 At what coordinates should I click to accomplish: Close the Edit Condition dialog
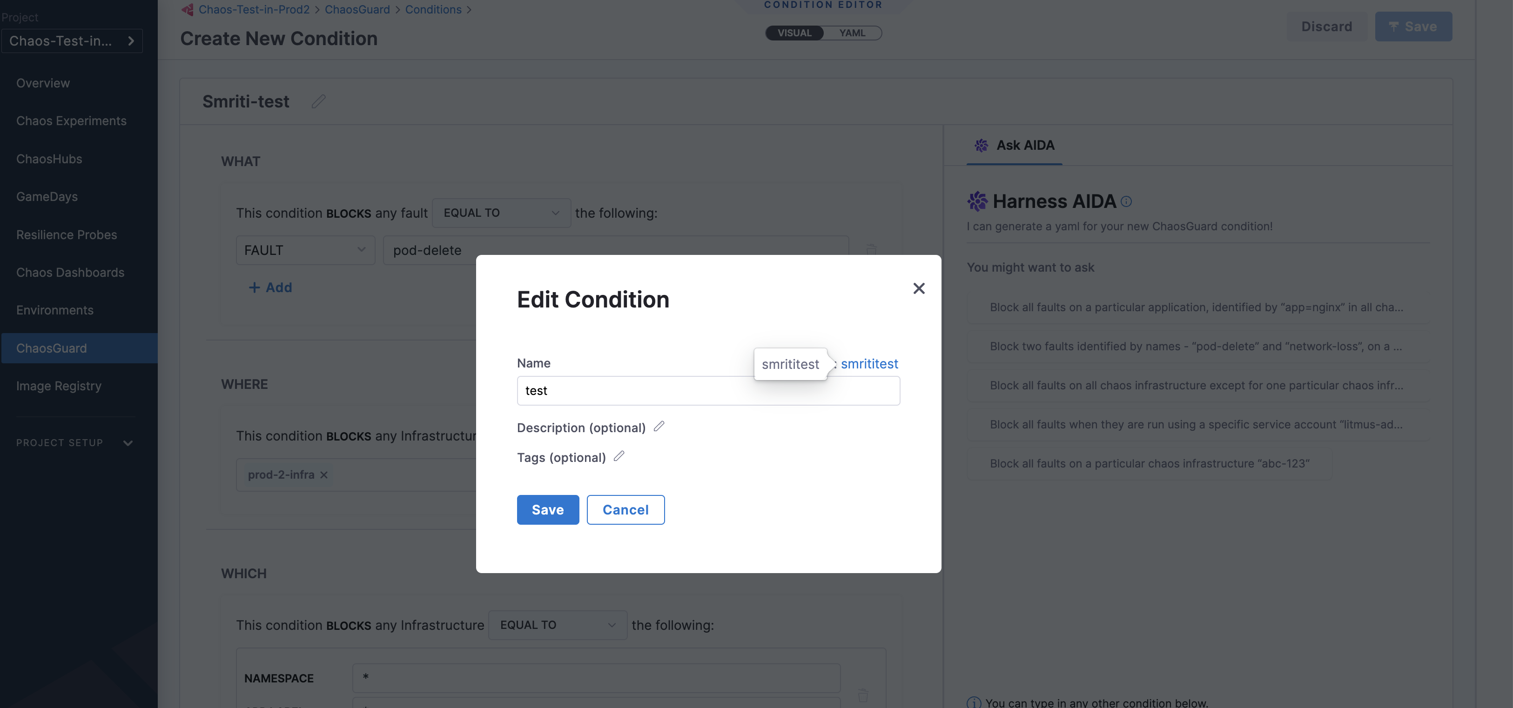pyautogui.click(x=919, y=288)
